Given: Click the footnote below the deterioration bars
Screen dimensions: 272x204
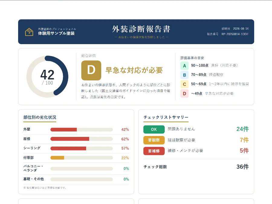Looking at the screenshot, I should (45, 188).
